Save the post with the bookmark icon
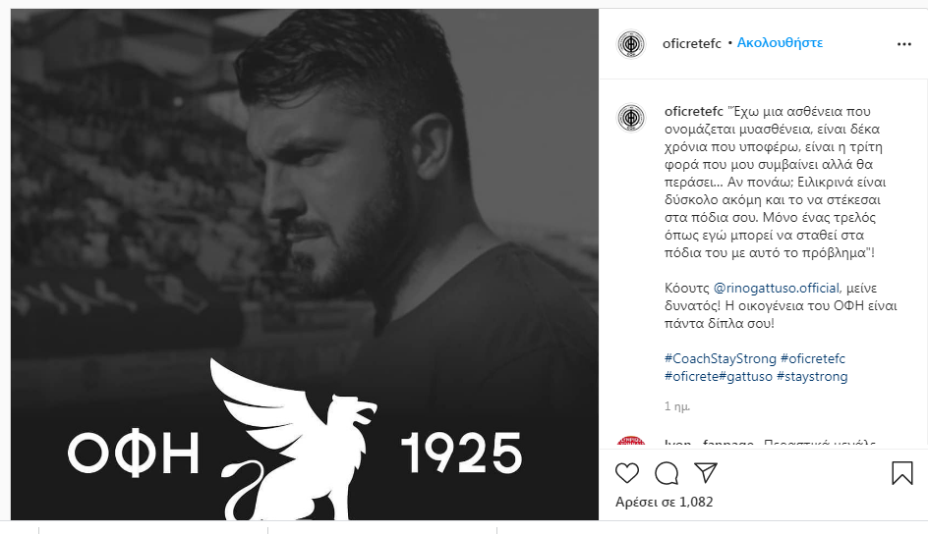The image size is (928, 534). (x=902, y=473)
